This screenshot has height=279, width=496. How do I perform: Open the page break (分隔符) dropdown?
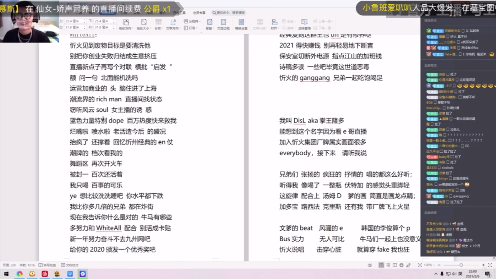pos(192,21)
